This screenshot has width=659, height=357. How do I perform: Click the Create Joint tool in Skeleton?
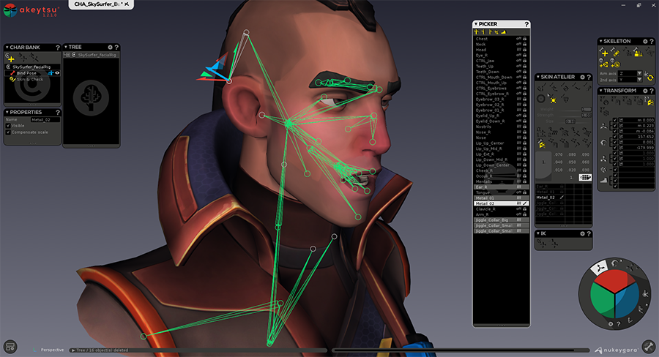coord(604,52)
